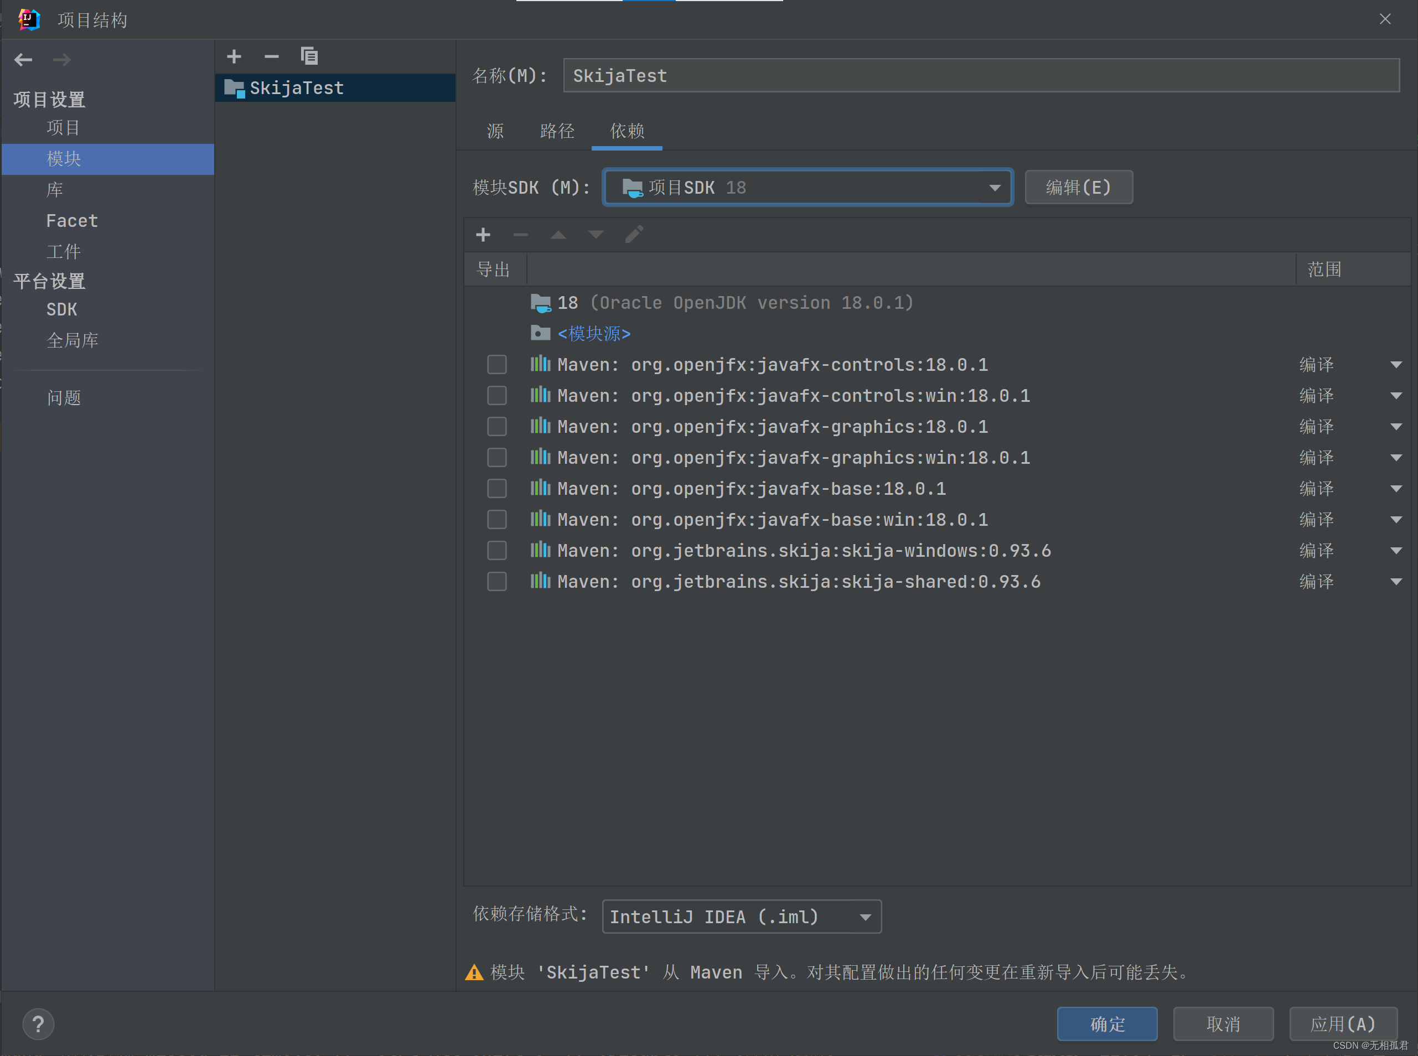Click library icon of javafx-controls:18.0.1

(x=540, y=364)
